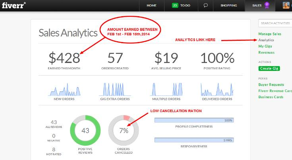Click the 100% positive rating value
The image size is (292, 160).
coord(217,58)
